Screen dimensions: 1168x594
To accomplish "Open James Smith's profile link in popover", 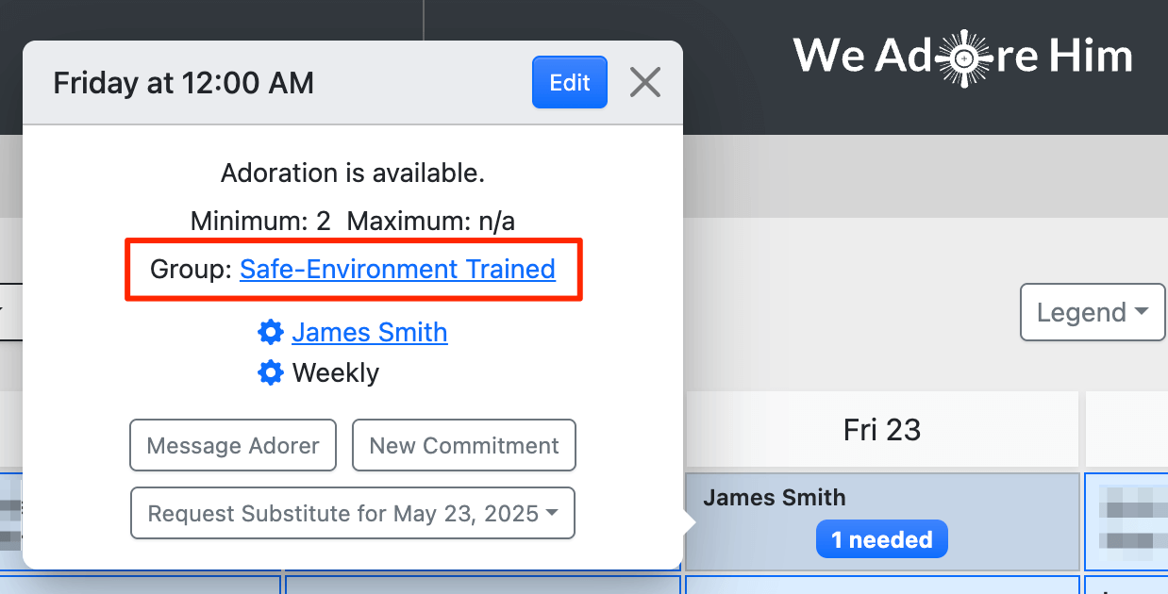I will (x=369, y=332).
